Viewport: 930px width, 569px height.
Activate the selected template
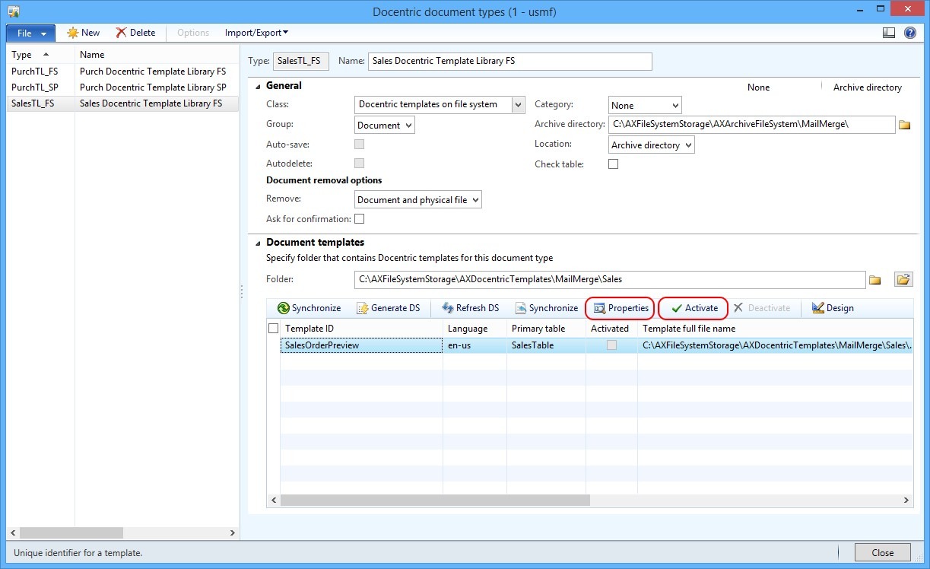point(694,308)
